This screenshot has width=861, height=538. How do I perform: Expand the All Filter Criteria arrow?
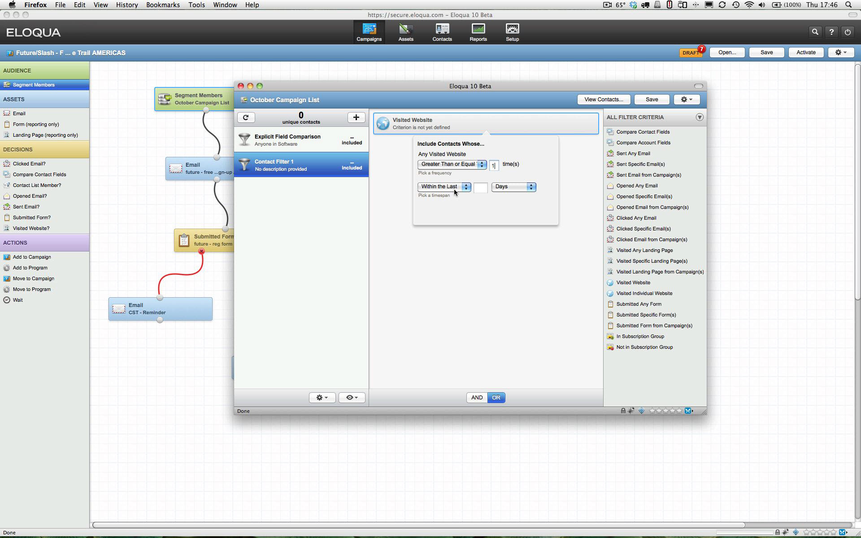(699, 117)
